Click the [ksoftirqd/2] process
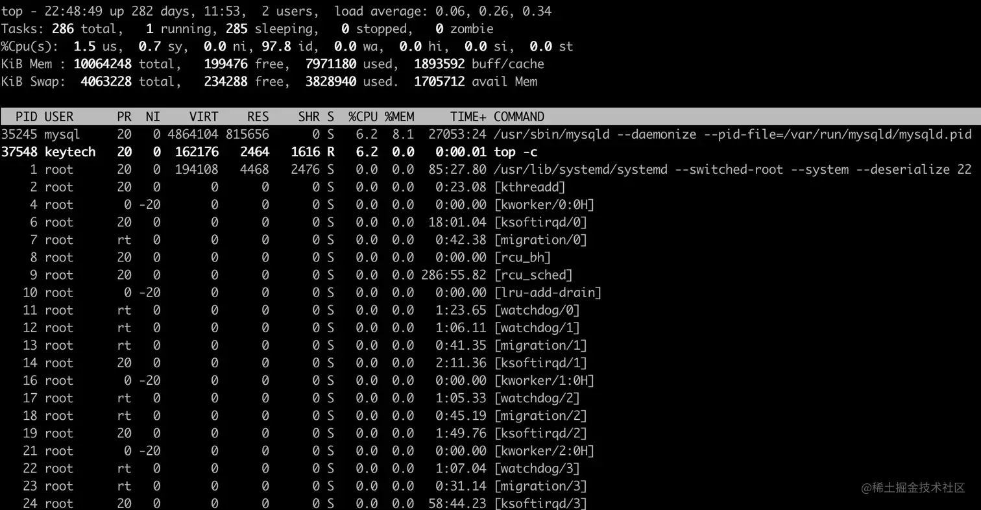The height and width of the screenshot is (510, 981). click(x=540, y=433)
